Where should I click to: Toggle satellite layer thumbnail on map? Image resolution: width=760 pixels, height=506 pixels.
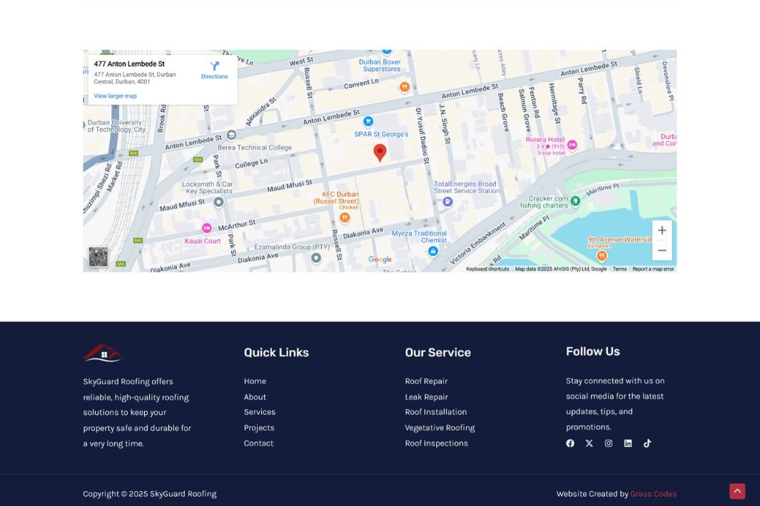click(98, 257)
